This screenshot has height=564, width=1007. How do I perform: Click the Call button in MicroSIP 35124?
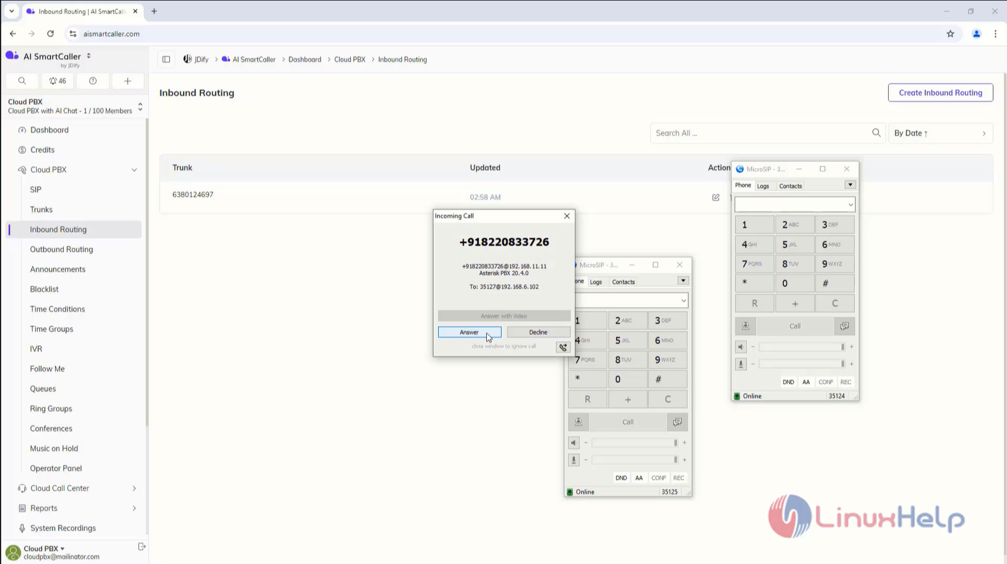click(795, 326)
